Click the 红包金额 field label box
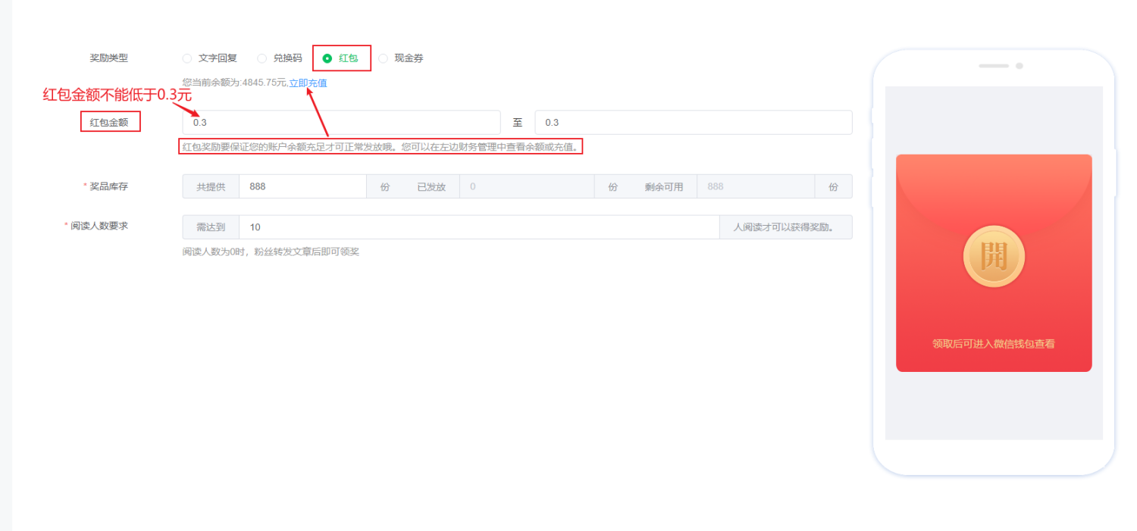Screen dimensions: 1137x531 click(x=110, y=121)
